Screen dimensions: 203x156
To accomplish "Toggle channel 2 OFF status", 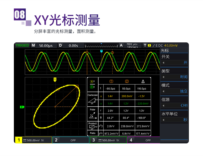I will click(x=73, y=140).
